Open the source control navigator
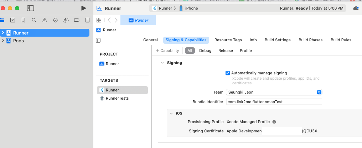This screenshot has height=148, width=362. tap(13, 20)
